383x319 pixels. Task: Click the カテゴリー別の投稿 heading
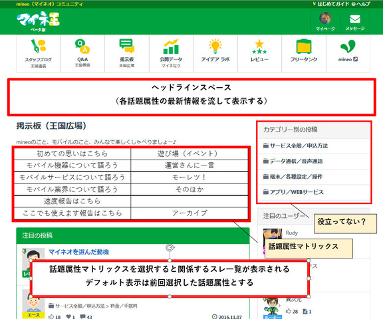click(x=290, y=130)
